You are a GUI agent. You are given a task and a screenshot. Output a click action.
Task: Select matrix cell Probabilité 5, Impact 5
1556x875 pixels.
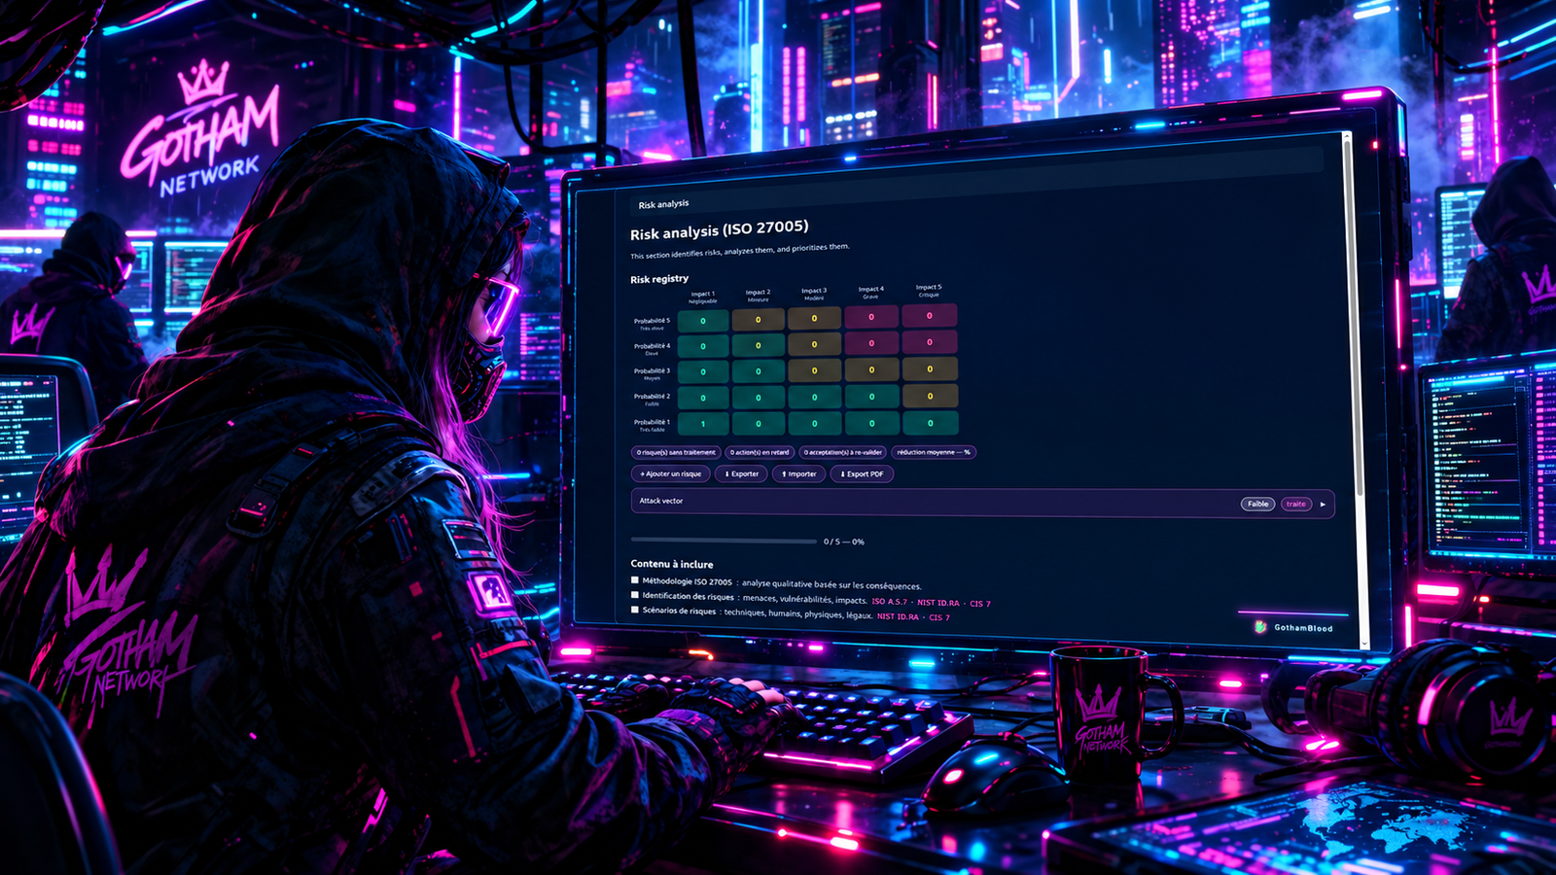929,315
